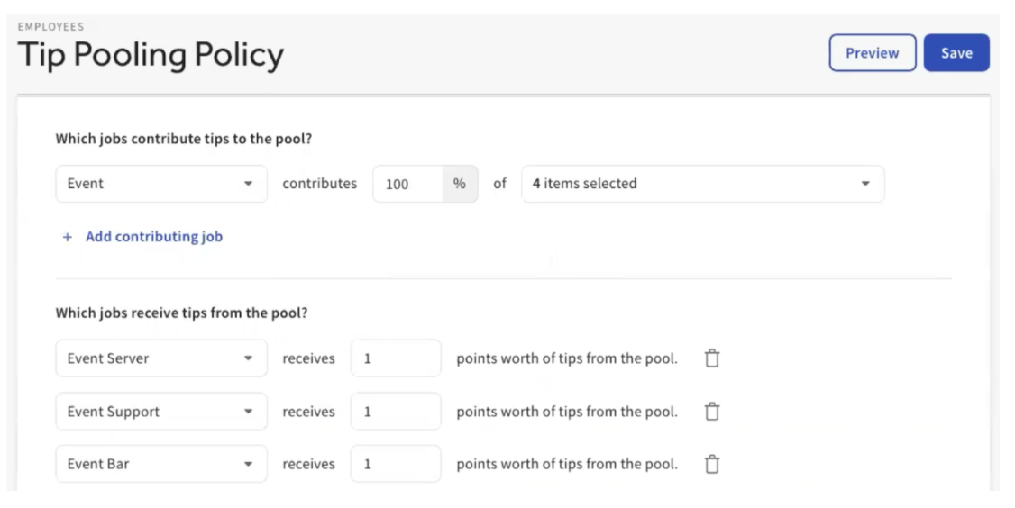
Task: Edit Event Support points input
Action: (x=396, y=411)
